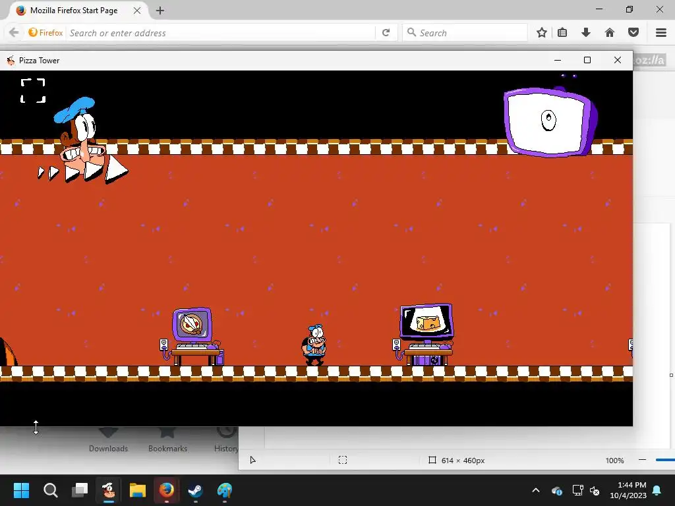This screenshot has width=675, height=506.
Task: Click the cursor position icon in Paint status bar
Action: 252,461
